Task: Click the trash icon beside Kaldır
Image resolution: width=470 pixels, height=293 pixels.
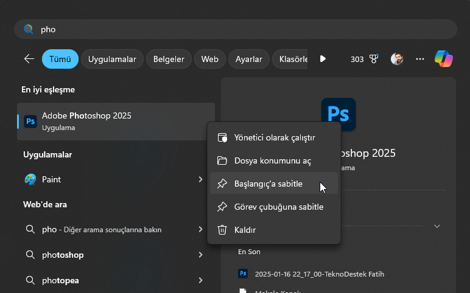Action: tap(222, 230)
